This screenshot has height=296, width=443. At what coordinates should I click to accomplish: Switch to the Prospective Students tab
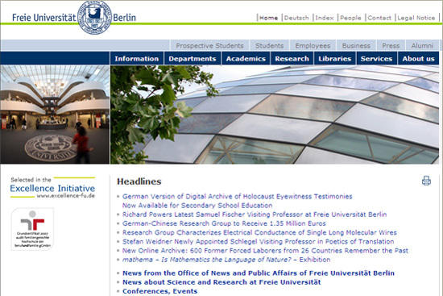(x=209, y=45)
